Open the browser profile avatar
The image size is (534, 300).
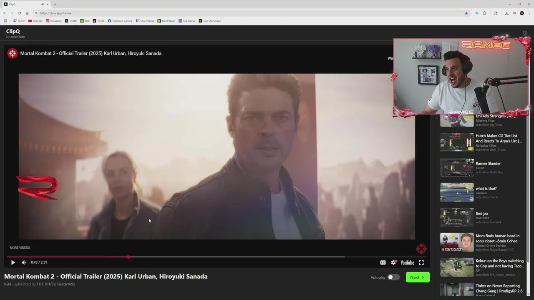pos(522,13)
